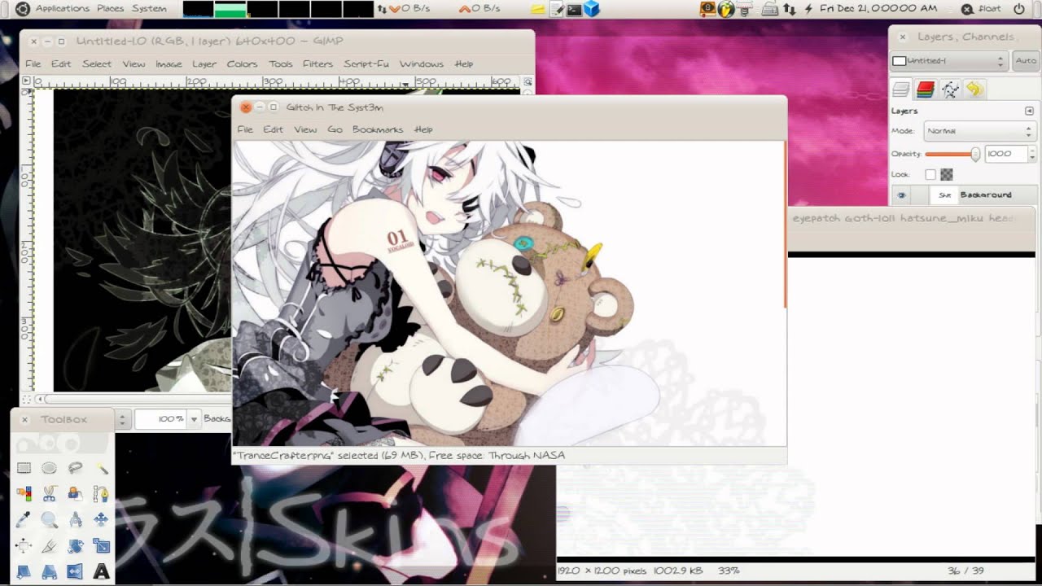The height and width of the screenshot is (586, 1042).
Task: Open the Colors menu in GIMP
Action: [242, 63]
